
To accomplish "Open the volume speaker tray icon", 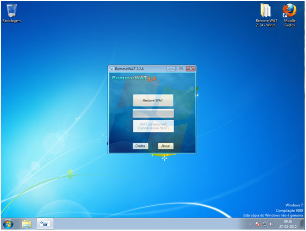I will click(272, 224).
